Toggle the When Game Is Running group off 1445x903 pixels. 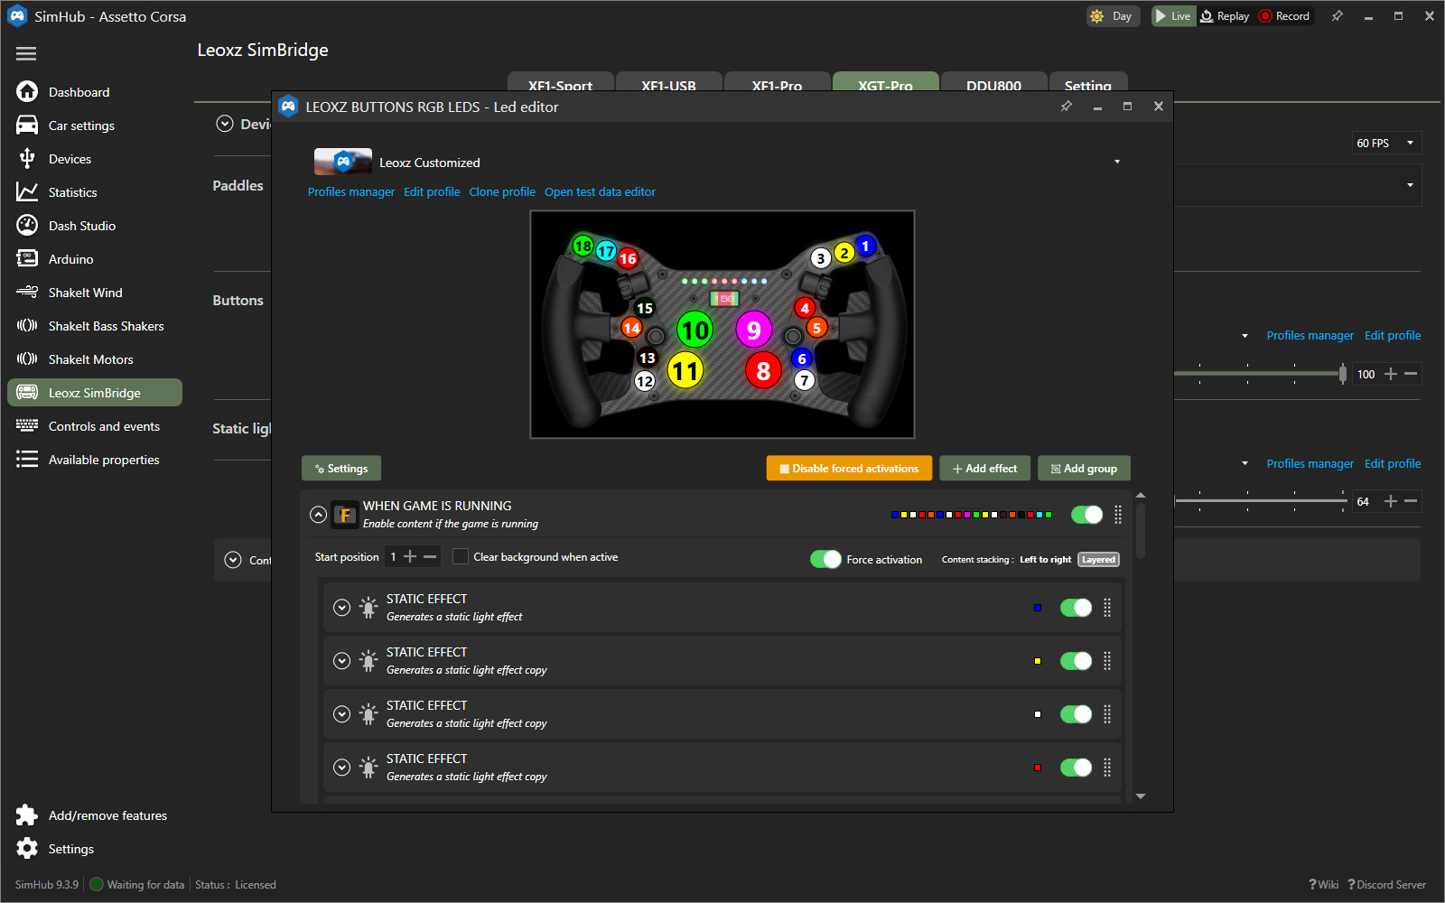(x=1086, y=515)
